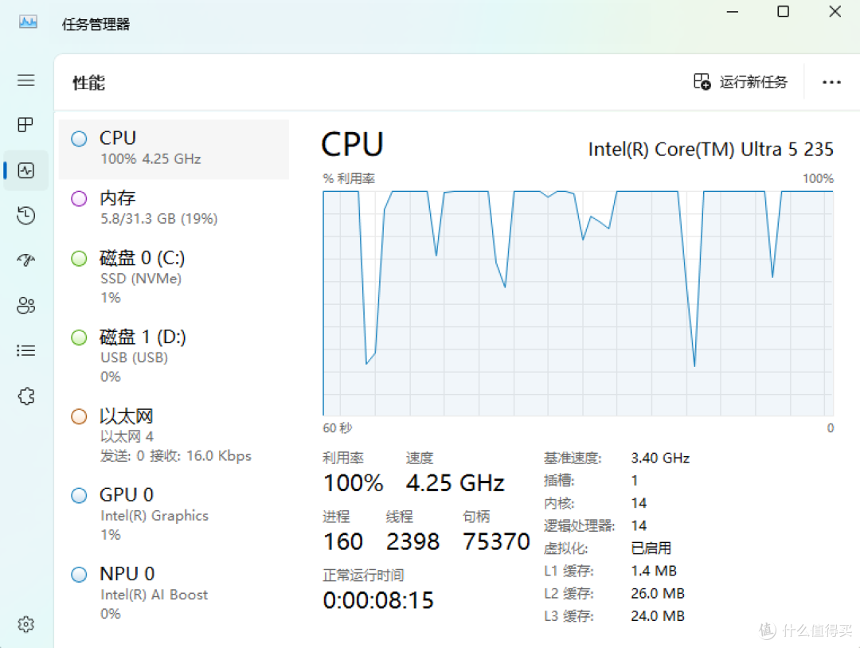Click 运行新任务 (Run new task) button

click(x=741, y=82)
